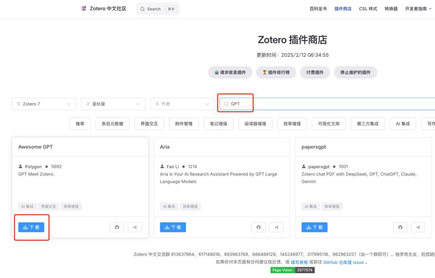Select the AI 集成 category filter
Image resolution: width=435 pixels, height=278 pixels.
pos(403,124)
